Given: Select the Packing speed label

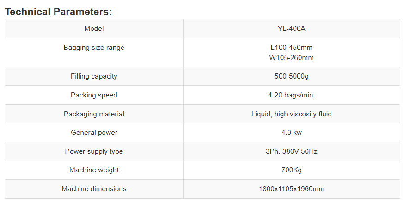Looking at the screenshot, I should pos(94,95).
